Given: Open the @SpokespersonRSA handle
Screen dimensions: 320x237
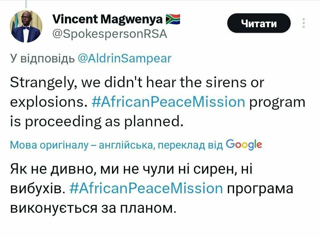Looking at the screenshot, I should (109, 34).
